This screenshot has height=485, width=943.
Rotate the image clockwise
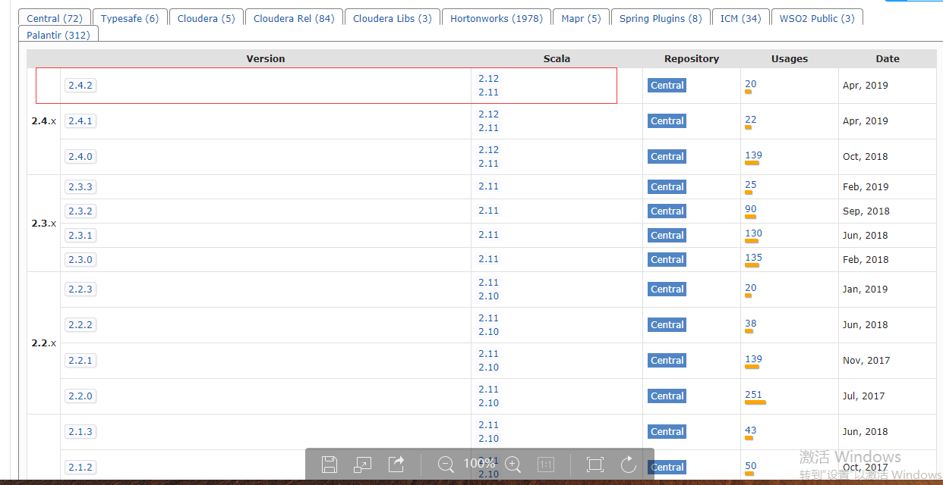(628, 465)
